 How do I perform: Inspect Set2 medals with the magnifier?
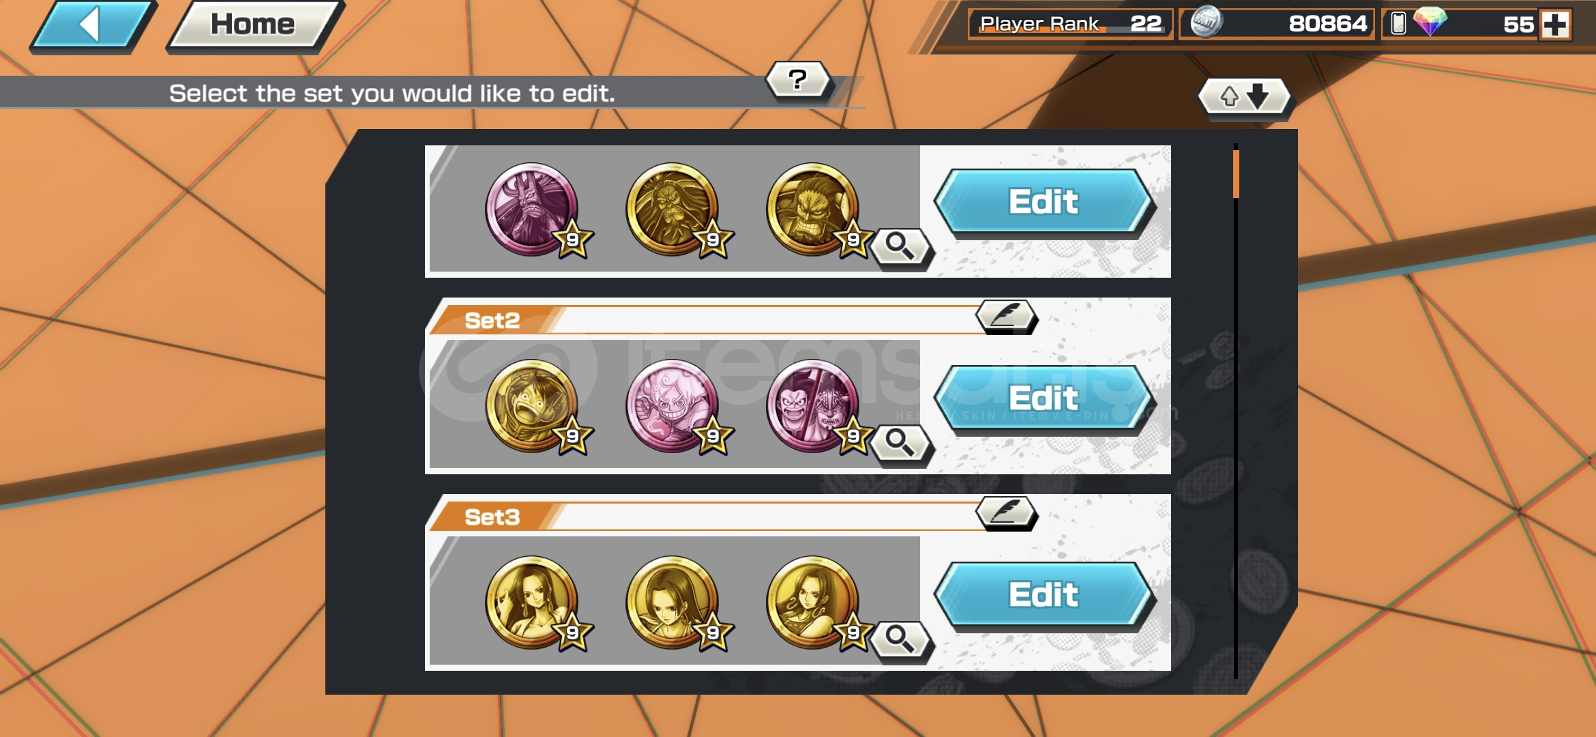click(900, 443)
